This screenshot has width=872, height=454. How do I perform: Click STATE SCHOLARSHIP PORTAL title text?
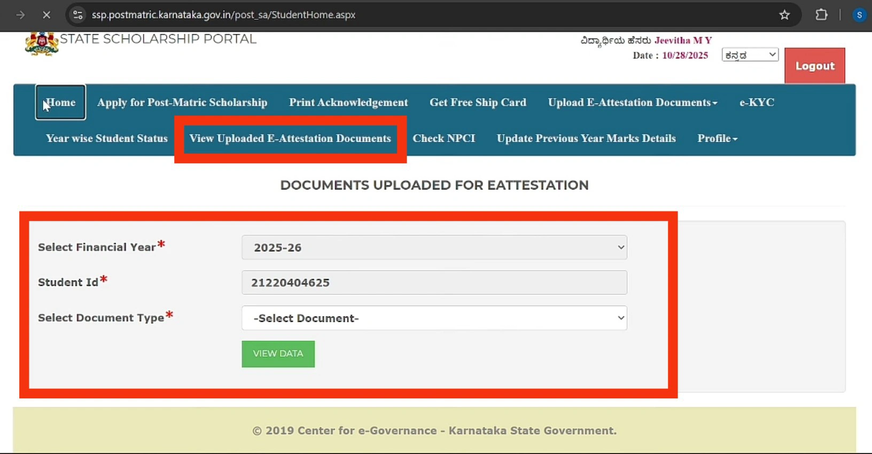(158, 39)
